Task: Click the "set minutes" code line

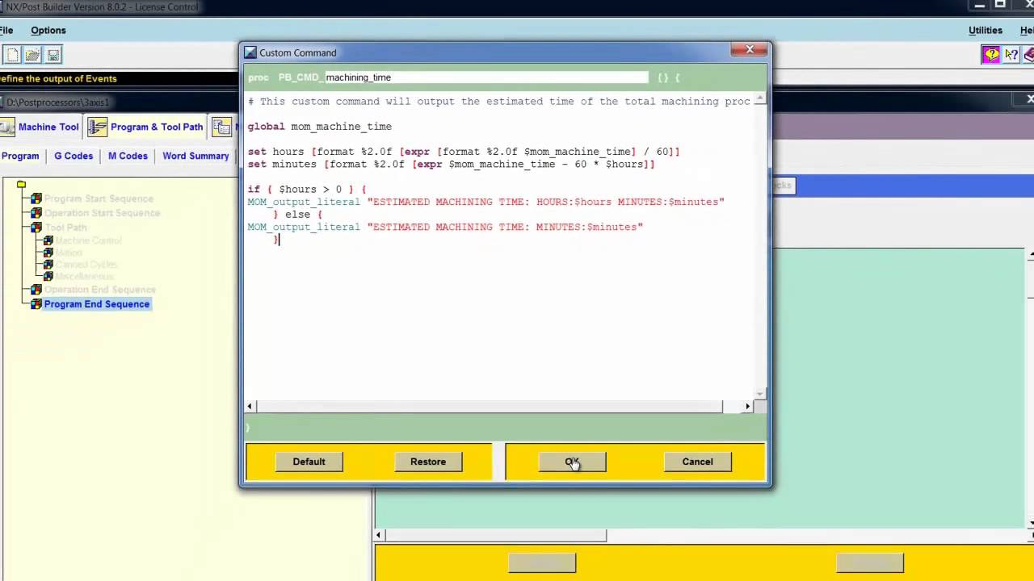Action: pyautogui.click(x=451, y=164)
